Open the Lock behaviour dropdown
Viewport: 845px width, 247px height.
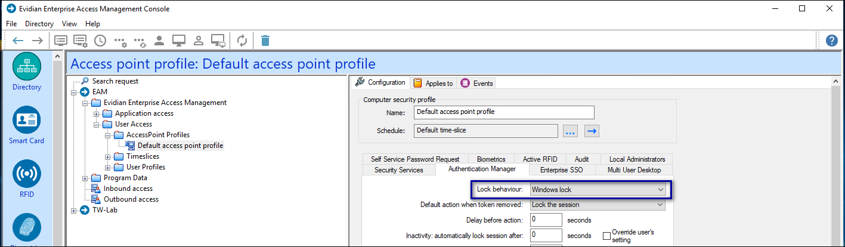point(598,190)
